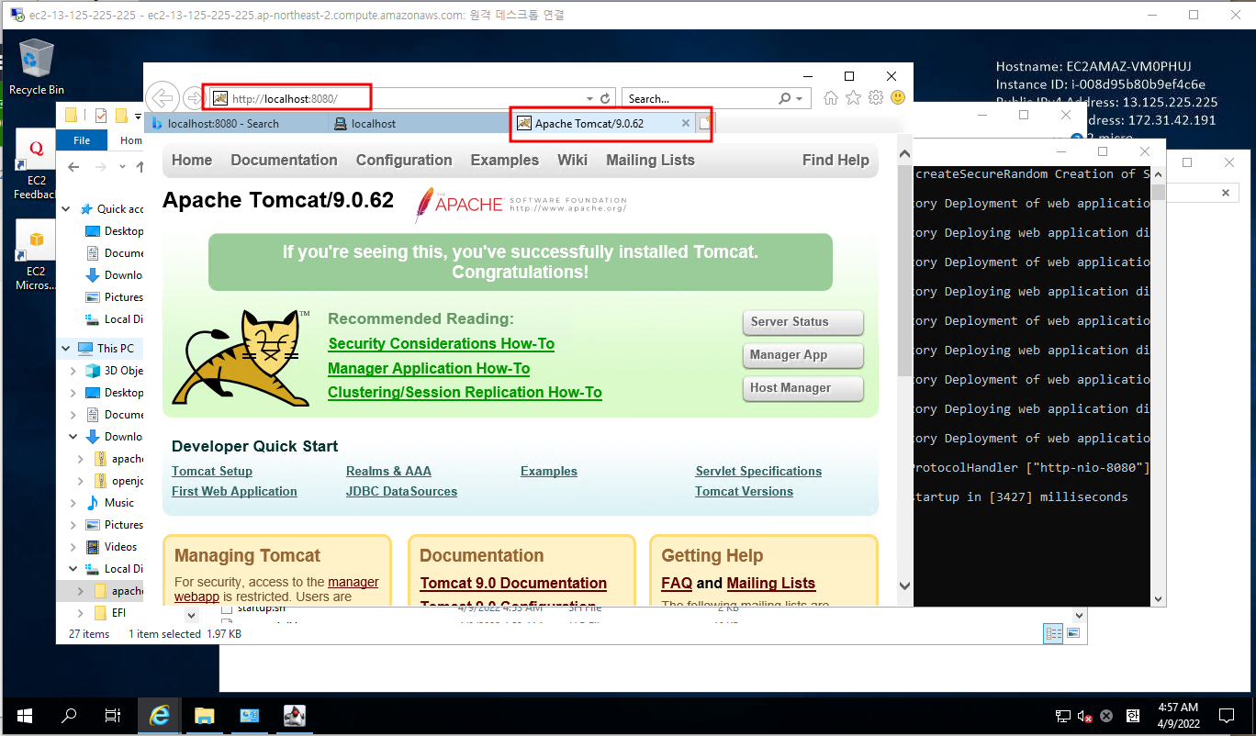Open Documentation in Tomcat nav bar
1256x736 pixels.
284,160
